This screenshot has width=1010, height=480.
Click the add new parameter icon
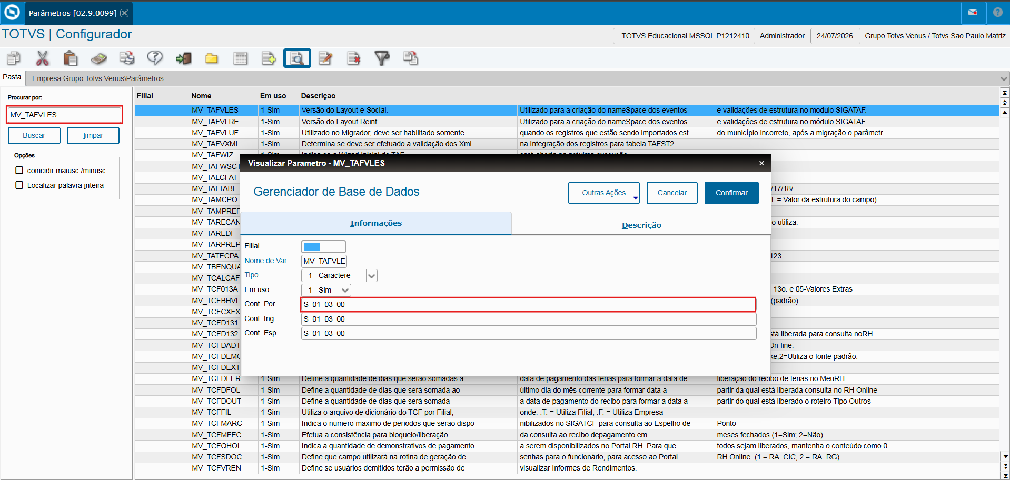coord(269,58)
